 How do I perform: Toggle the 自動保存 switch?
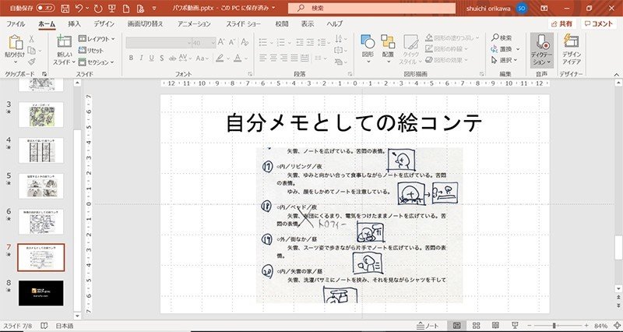46,8
